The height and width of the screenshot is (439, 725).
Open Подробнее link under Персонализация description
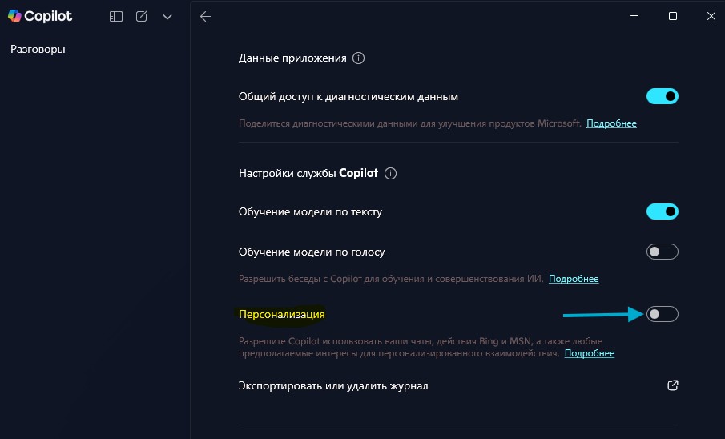590,353
